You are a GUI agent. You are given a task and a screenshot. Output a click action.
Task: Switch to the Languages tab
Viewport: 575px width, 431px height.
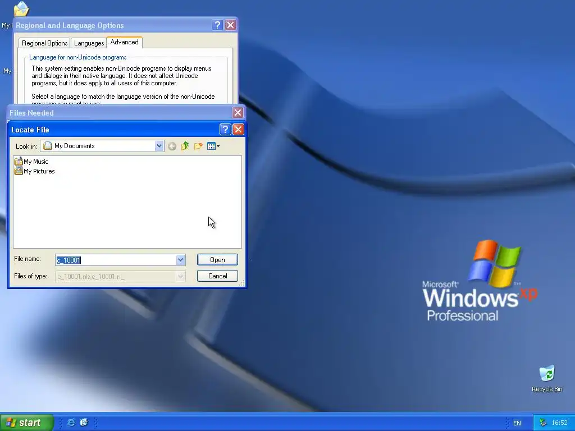pos(89,43)
